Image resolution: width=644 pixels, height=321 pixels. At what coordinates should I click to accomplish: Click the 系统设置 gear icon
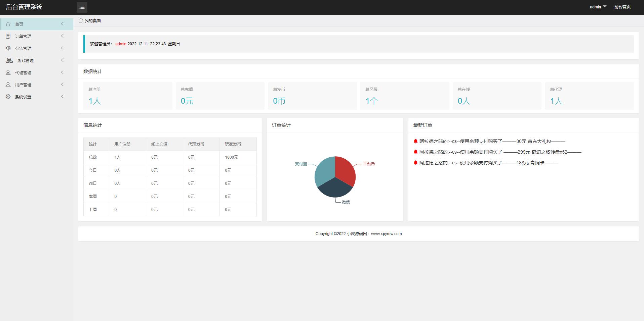click(x=8, y=97)
